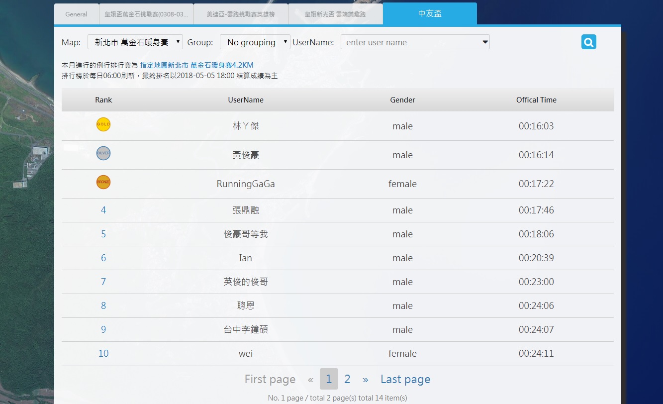Click rank number 6

(x=103, y=258)
